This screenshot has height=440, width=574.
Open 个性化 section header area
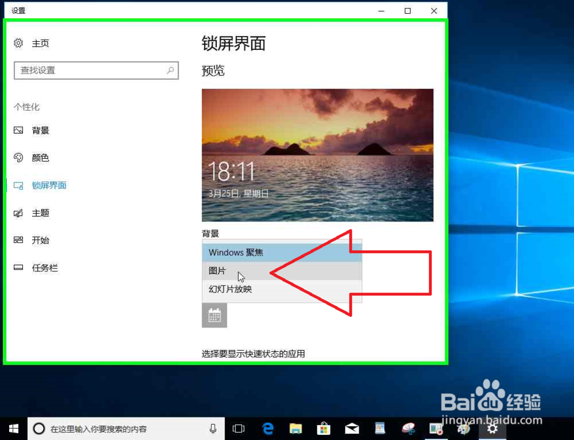(26, 107)
